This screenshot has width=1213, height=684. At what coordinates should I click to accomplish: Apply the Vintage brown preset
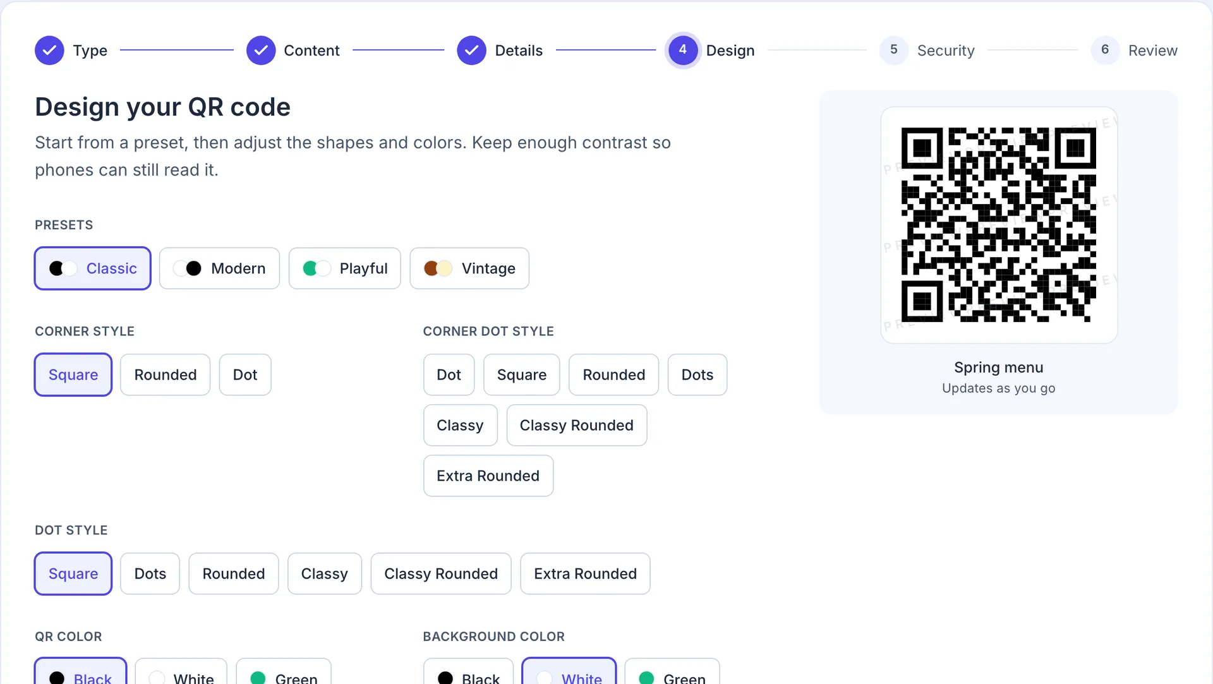pyautogui.click(x=469, y=268)
